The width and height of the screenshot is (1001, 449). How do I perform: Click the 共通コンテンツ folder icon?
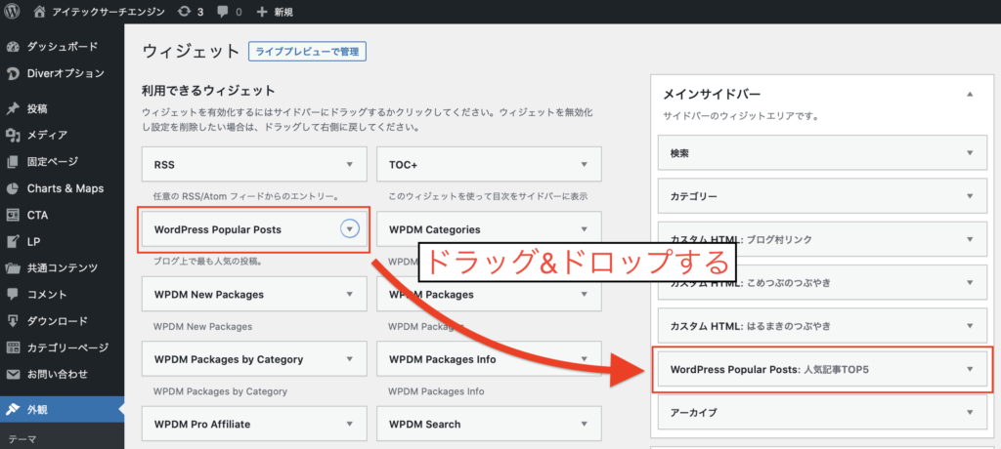[x=13, y=268]
